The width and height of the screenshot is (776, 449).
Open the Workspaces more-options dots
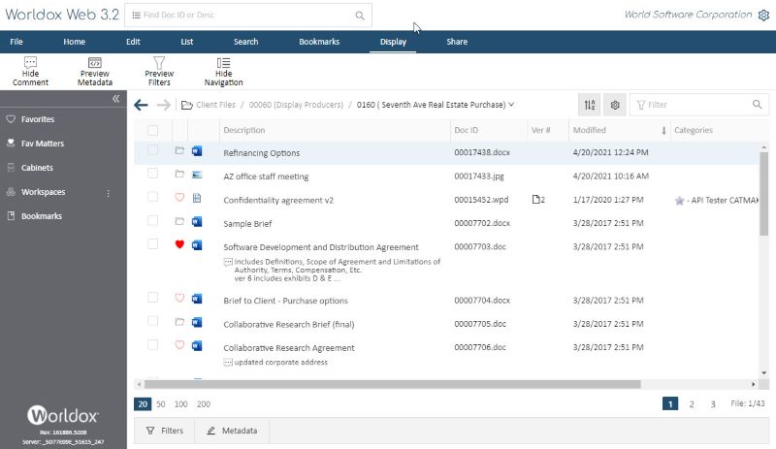pyautogui.click(x=108, y=193)
